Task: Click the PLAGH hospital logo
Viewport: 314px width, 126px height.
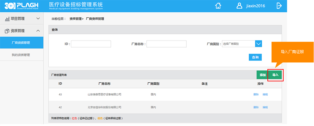Action: 22,6
